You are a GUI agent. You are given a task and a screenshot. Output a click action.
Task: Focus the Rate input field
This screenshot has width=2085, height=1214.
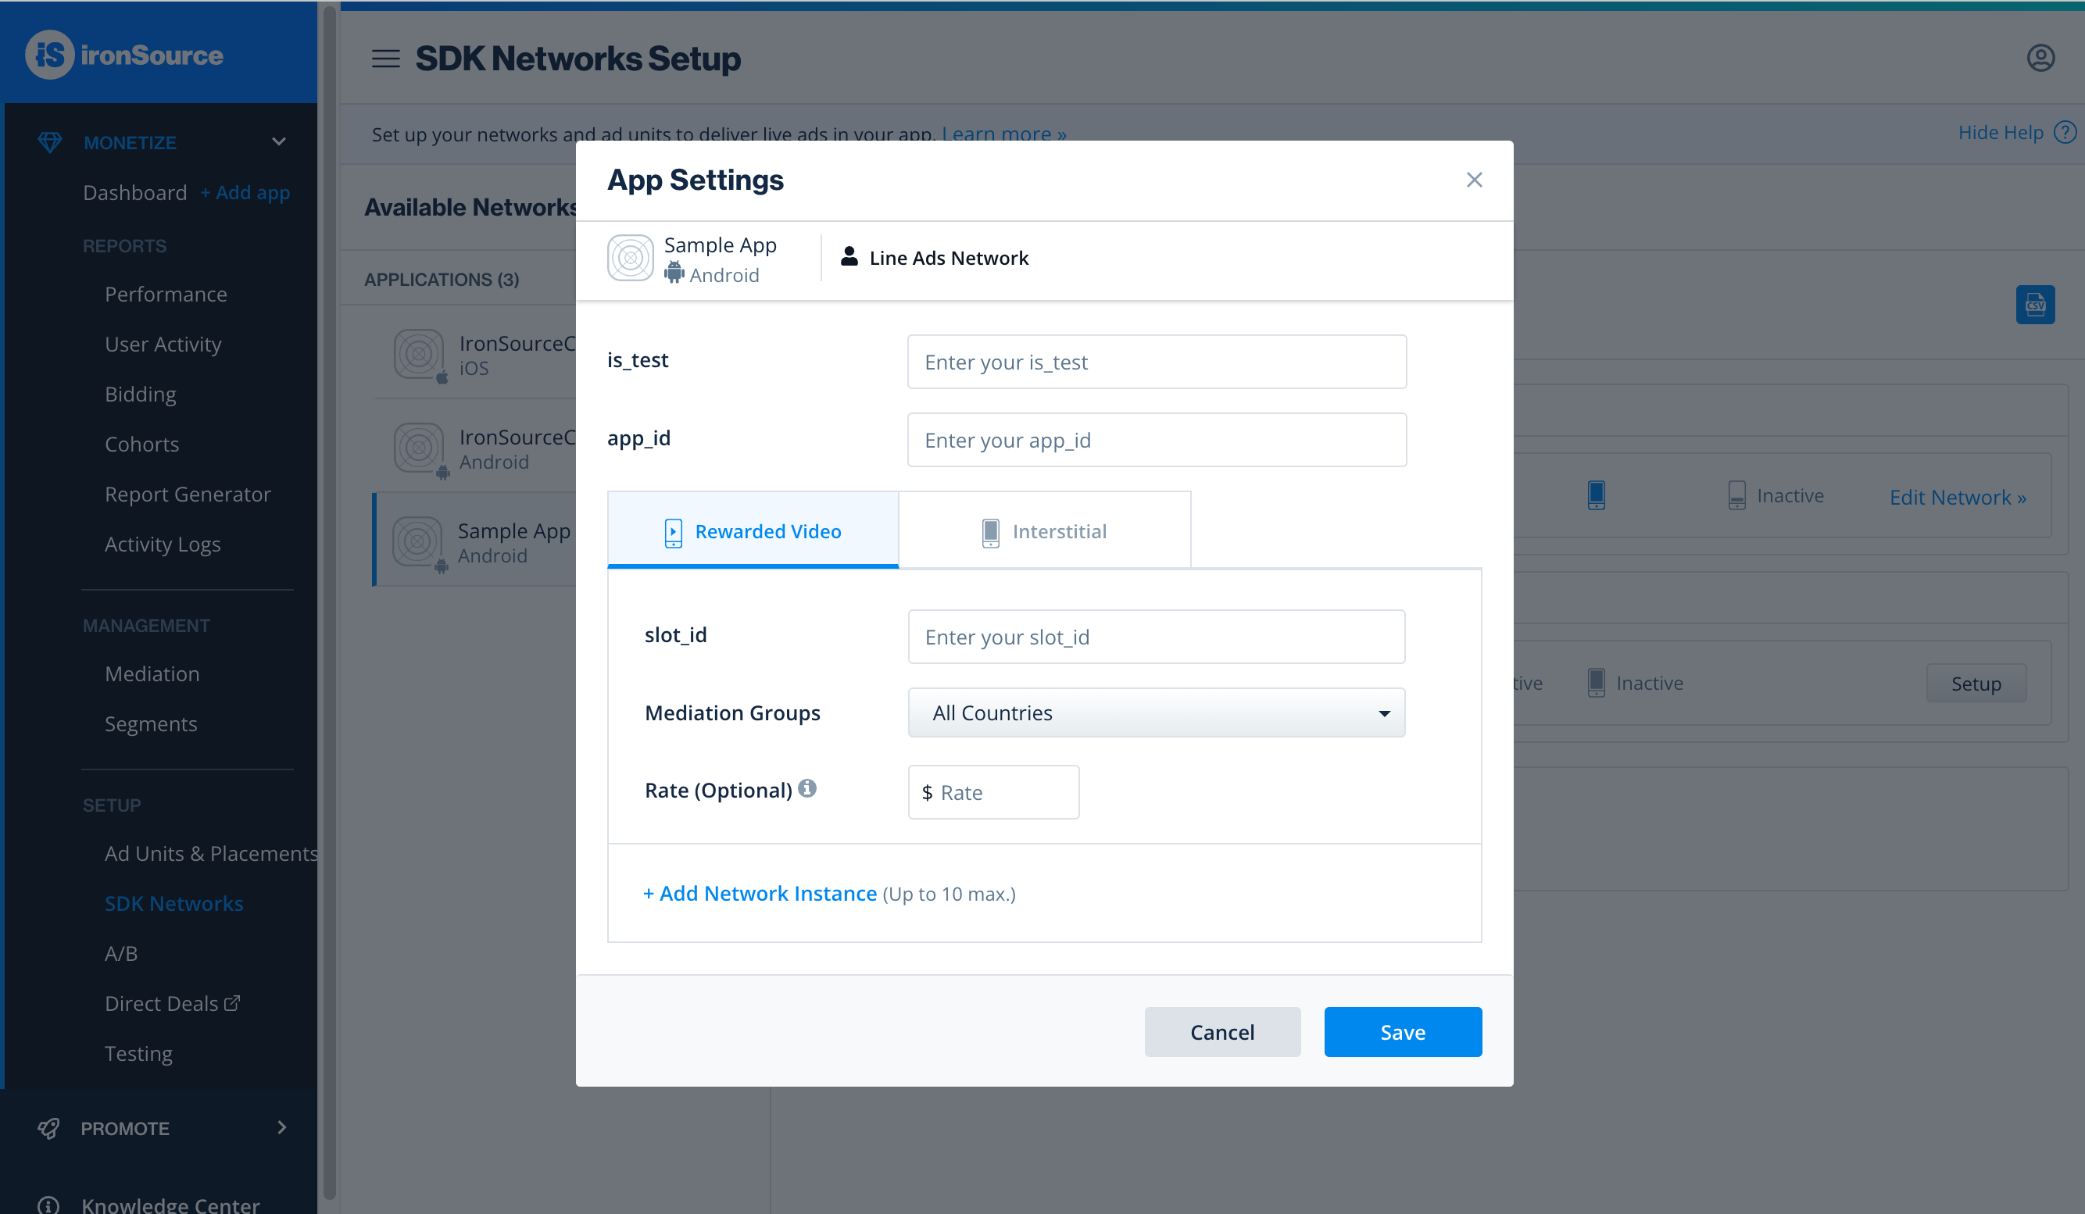992,792
